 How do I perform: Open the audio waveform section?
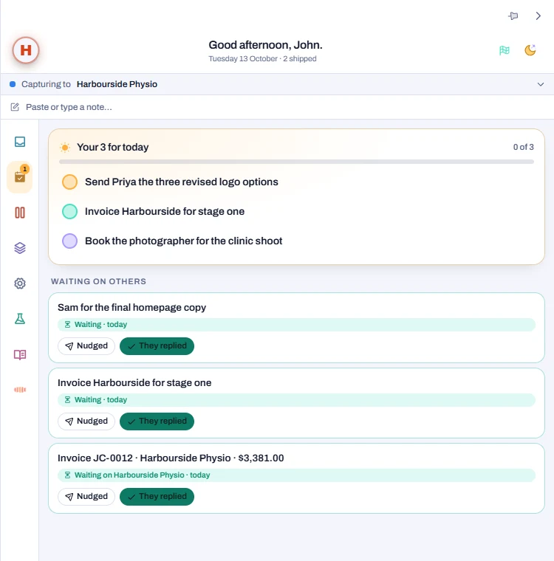click(20, 390)
